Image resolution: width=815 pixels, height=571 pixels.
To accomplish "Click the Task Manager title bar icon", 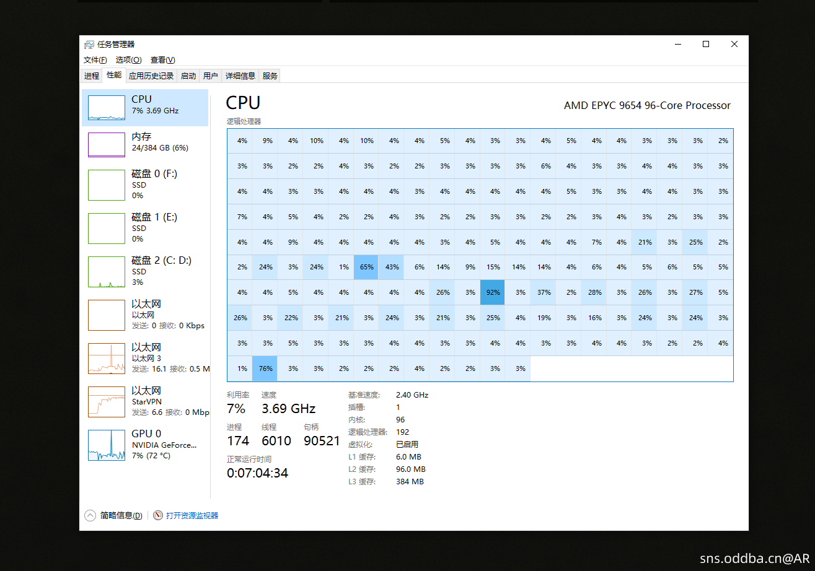I will (89, 45).
